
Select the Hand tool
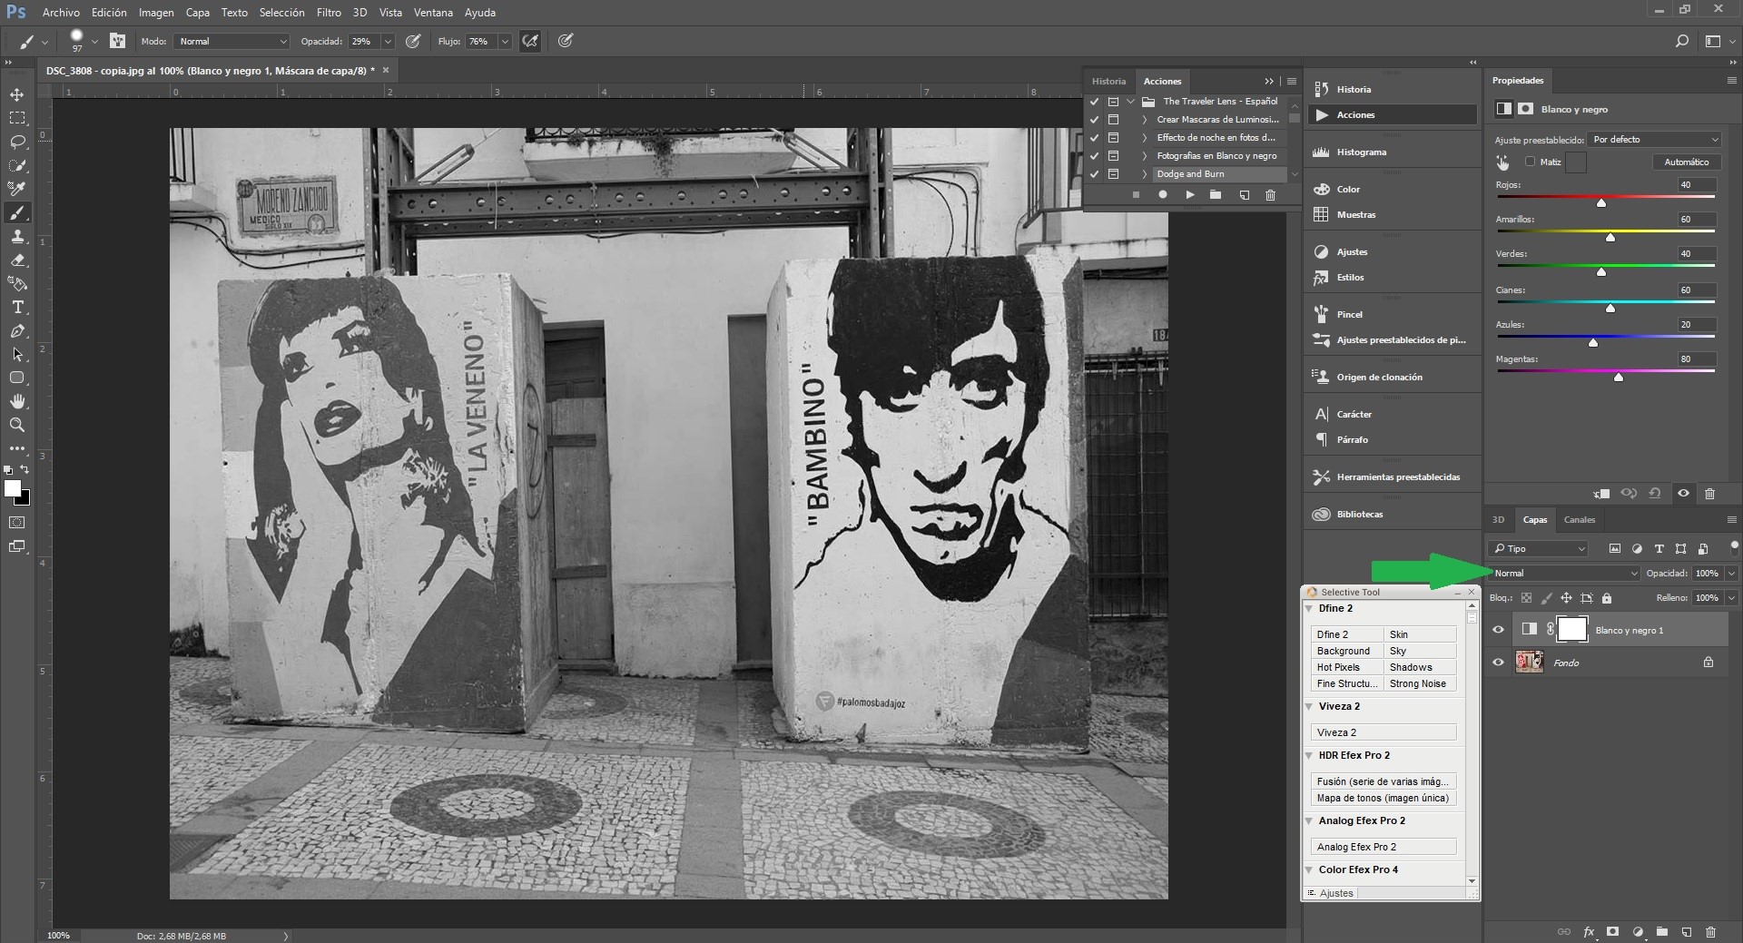tap(17, 401)
